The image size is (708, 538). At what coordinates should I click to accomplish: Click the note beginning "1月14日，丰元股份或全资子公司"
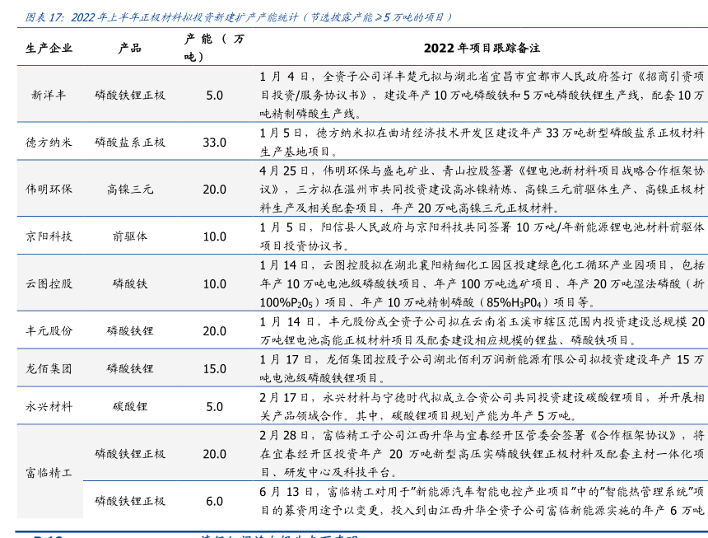(482, 330)
